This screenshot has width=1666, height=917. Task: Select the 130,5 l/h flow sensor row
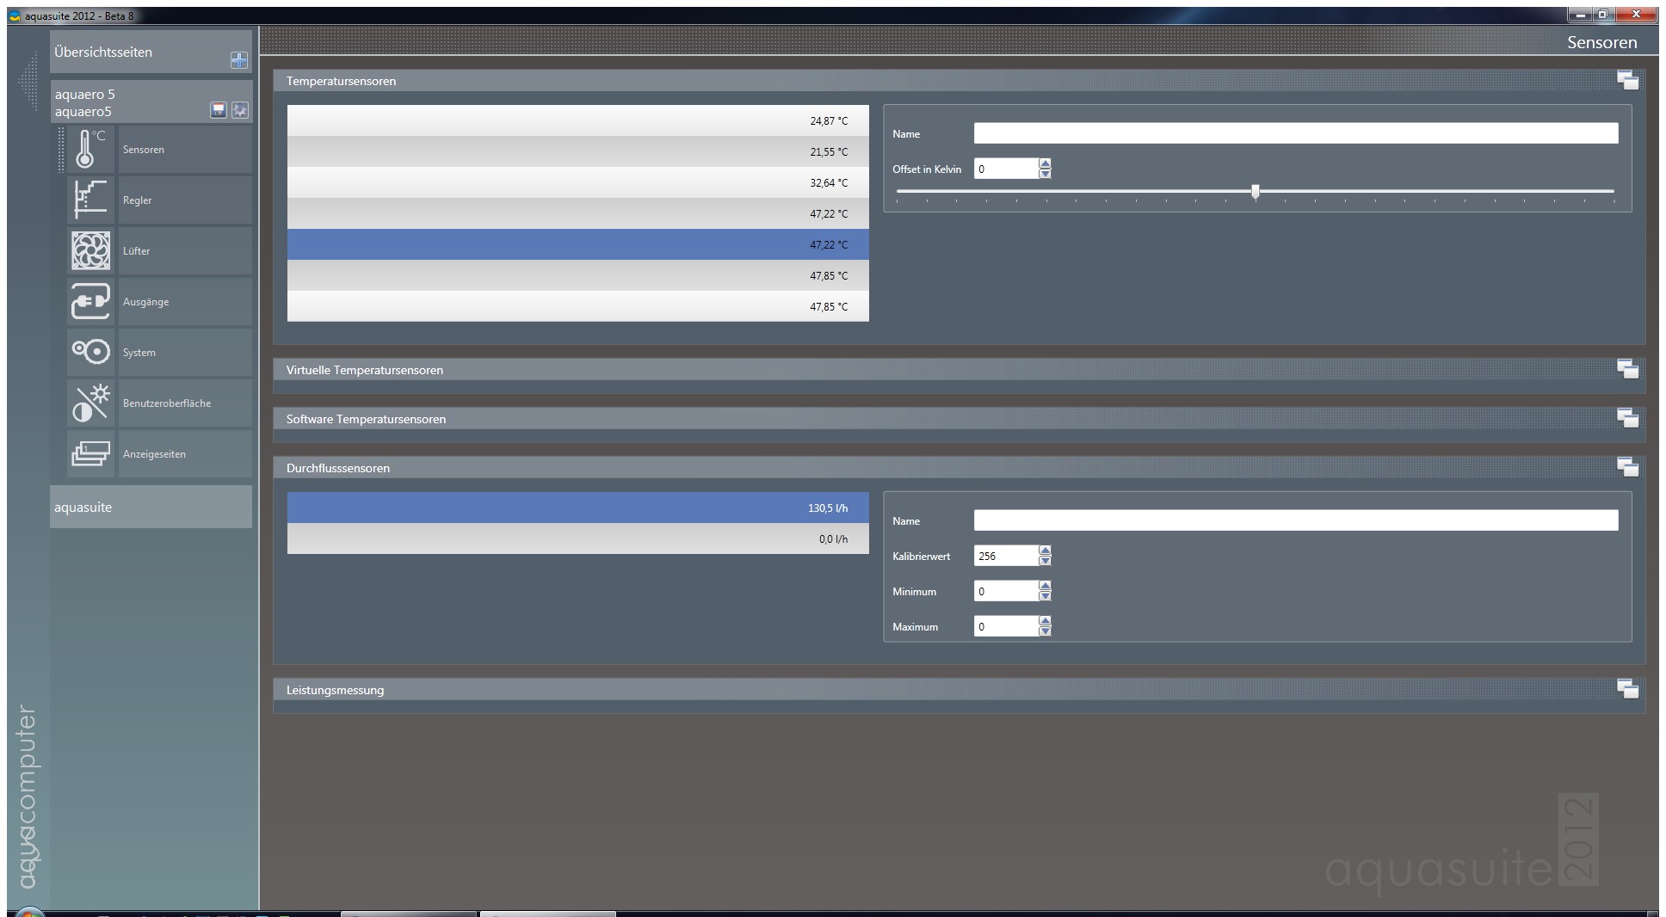tap(578, 508)
